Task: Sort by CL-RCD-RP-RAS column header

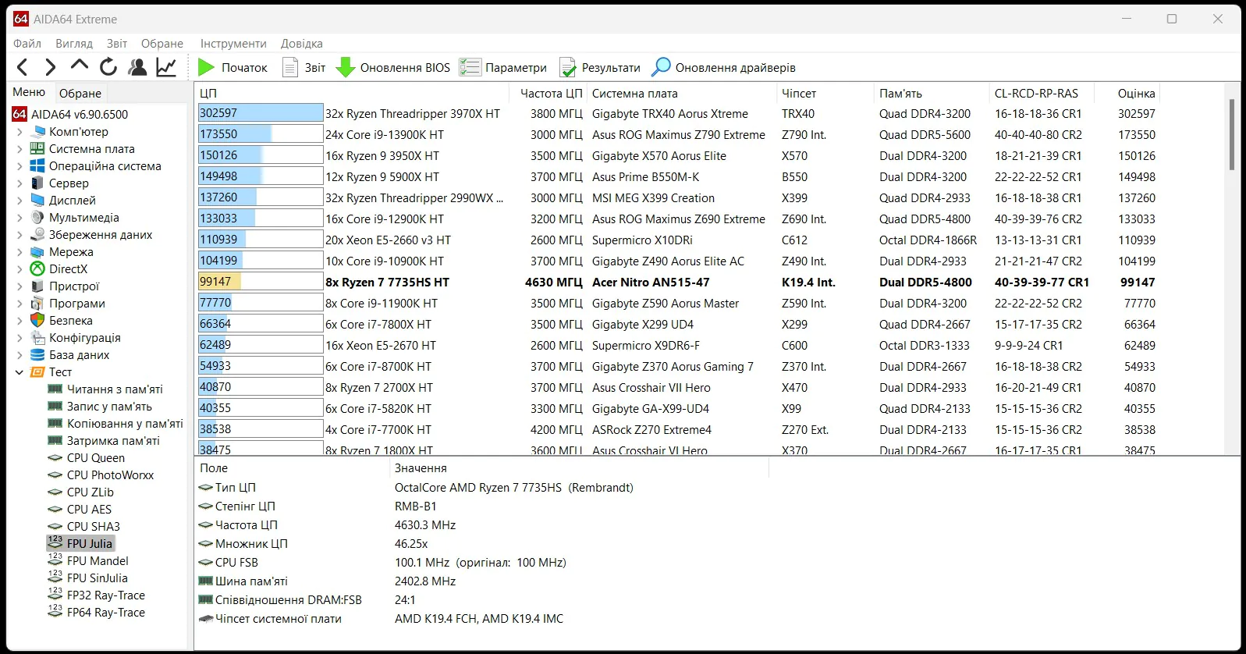Action: 1041,94
